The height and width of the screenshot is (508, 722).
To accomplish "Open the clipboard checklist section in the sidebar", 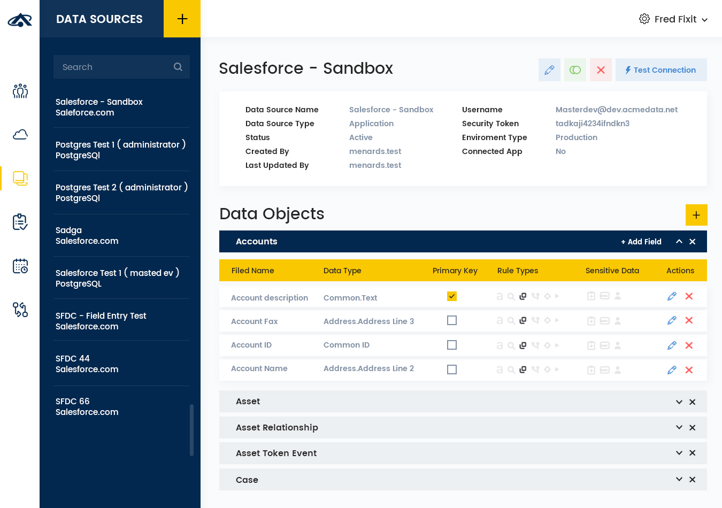I will coord(20,222).
